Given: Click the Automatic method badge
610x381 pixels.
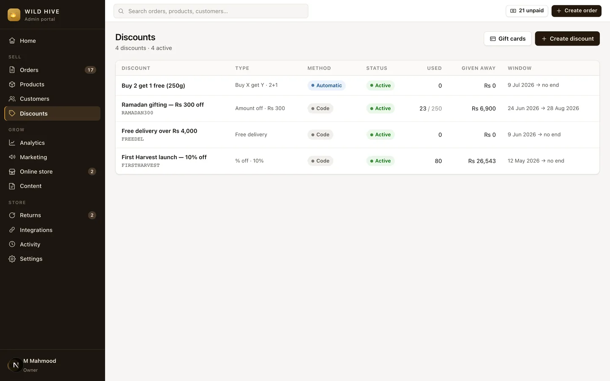Looking at the screenshot, I should coord(327,86).
